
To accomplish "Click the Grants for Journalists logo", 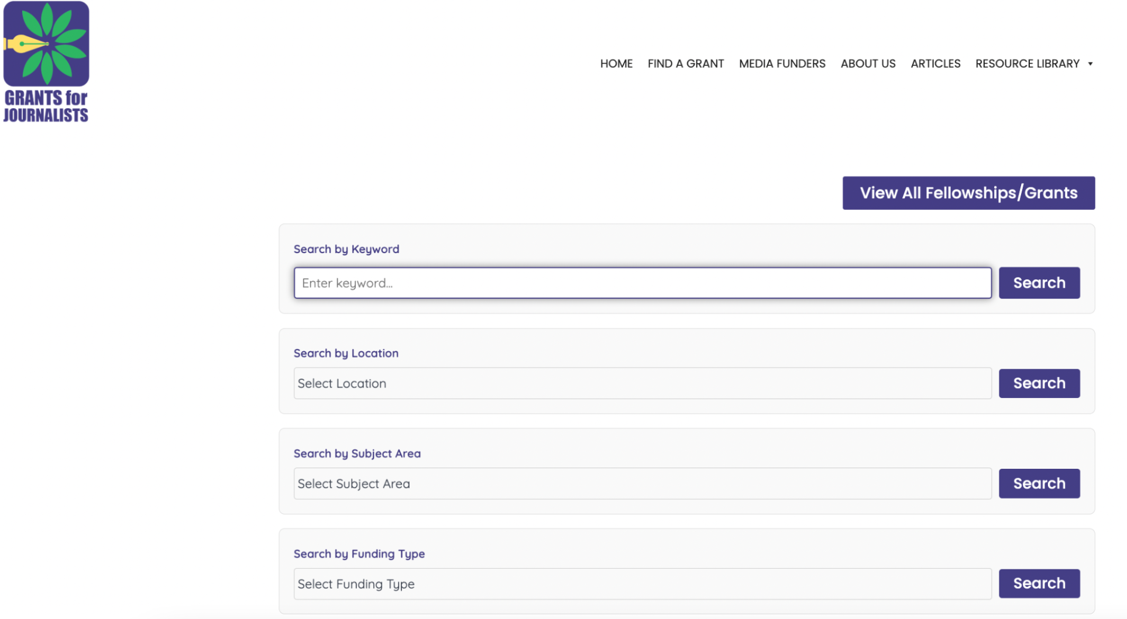I will pyautogui.click(x=46, y=61).
